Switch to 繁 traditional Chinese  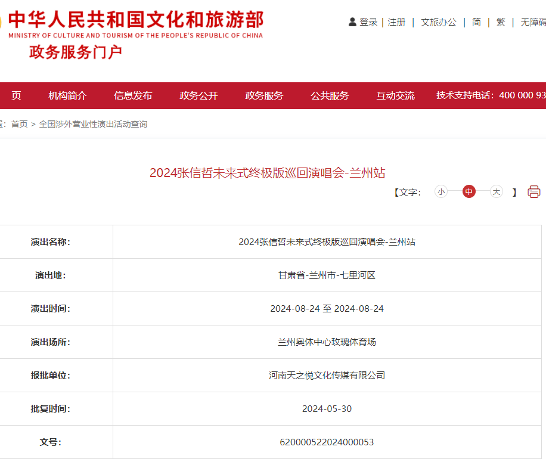[x=500, y=22]
